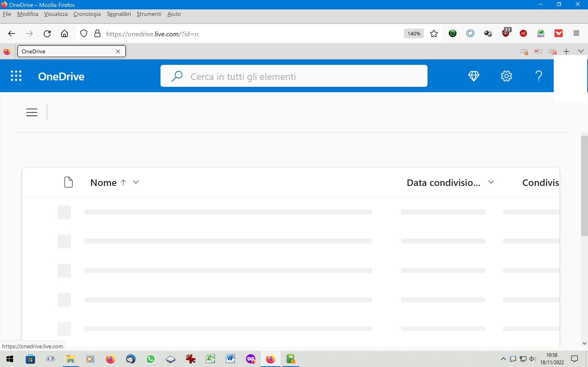
Task: Click the red AC extension icon
Action: point(523,33)
